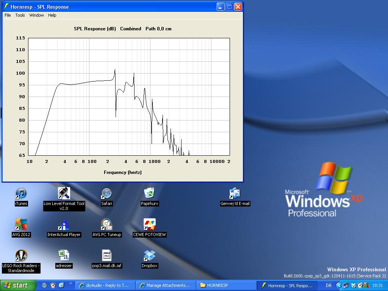Screen dimensions: 388x291
Task: Click the SPL response graph plot area
Action: pos(129,97)
